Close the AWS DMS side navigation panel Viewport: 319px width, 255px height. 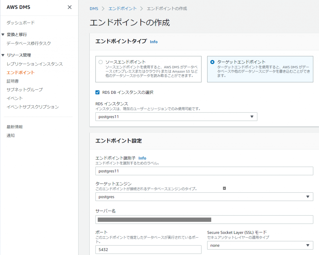point(69,7)
